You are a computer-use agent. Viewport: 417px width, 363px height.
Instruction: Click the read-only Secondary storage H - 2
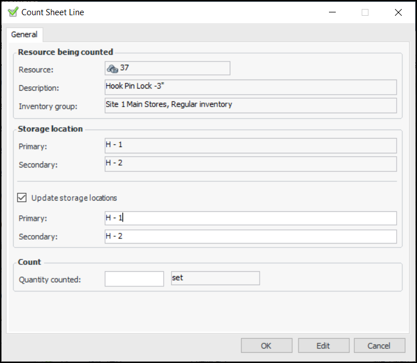point(251,163)
